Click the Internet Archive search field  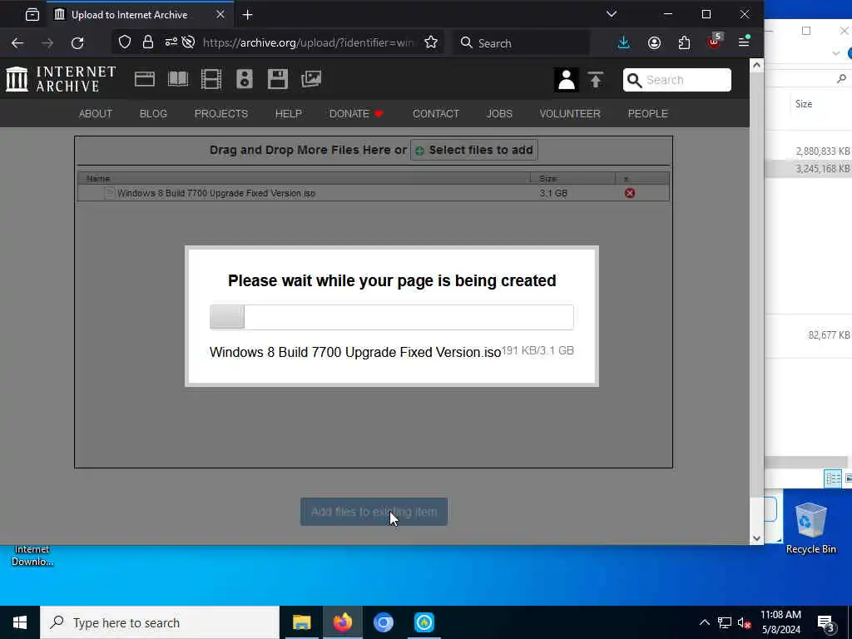[x=677, y=80]
